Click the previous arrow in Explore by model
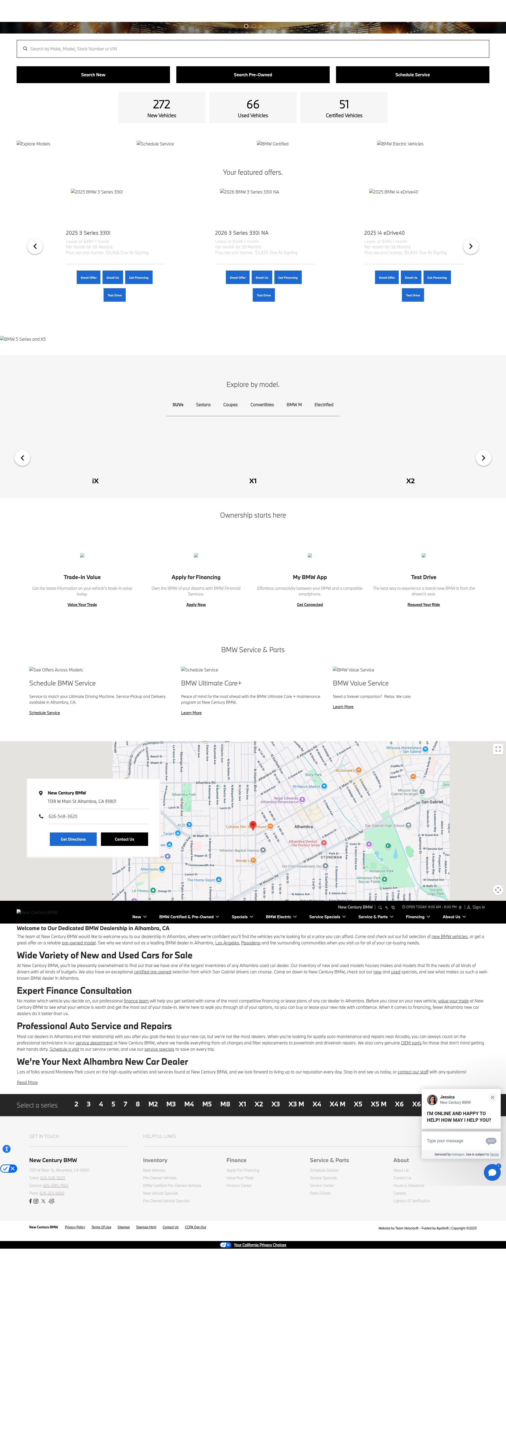The image size is (506, 1444). [x=22, y=458]
